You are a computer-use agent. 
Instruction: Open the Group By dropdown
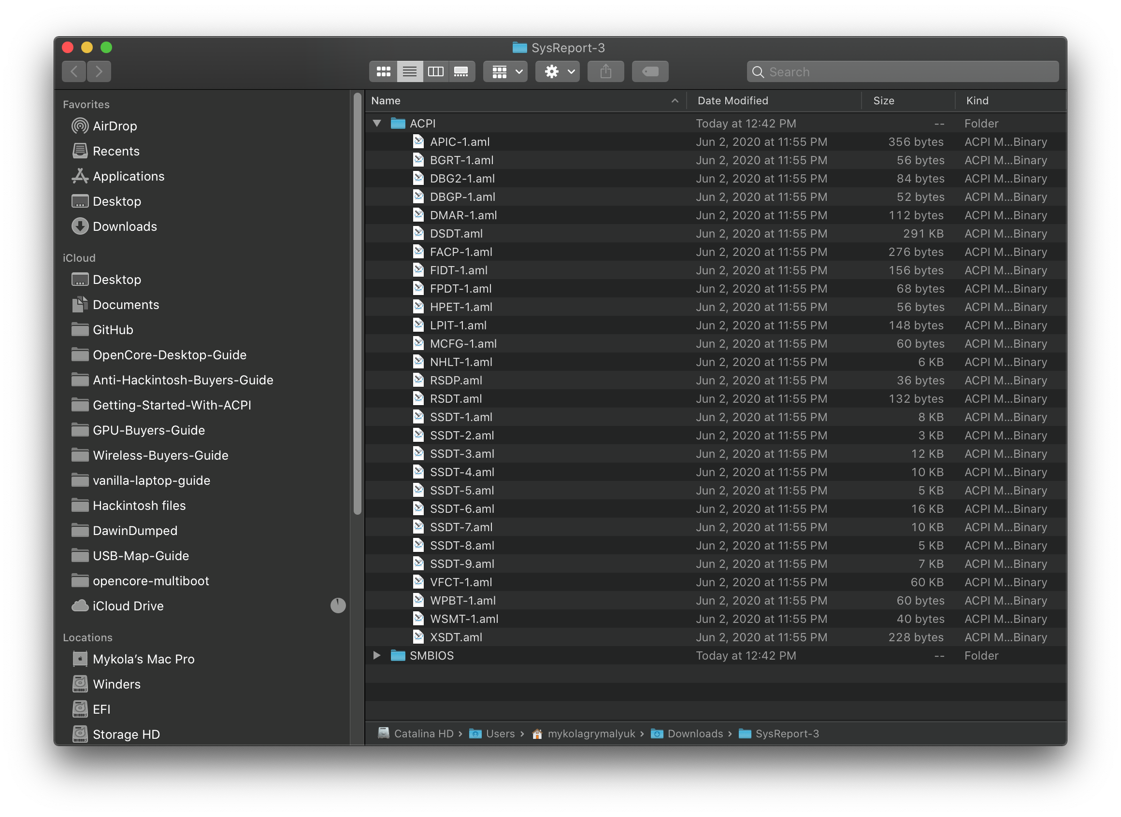pyautogui.click(x=505, y=72)
